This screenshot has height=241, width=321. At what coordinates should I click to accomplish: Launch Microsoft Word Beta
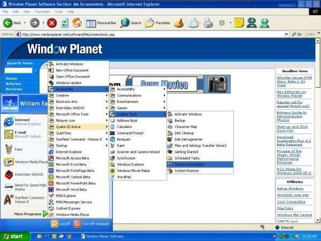[x=79, y=190]
